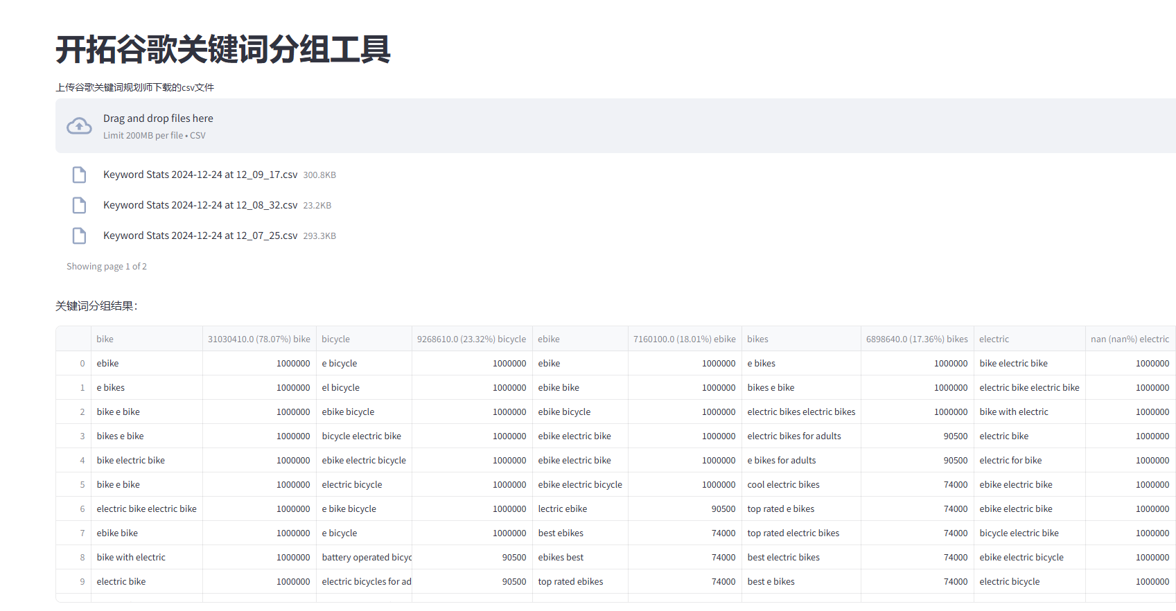Click the 'nan (nan%) electric' column header

[x=1130, y=339]
